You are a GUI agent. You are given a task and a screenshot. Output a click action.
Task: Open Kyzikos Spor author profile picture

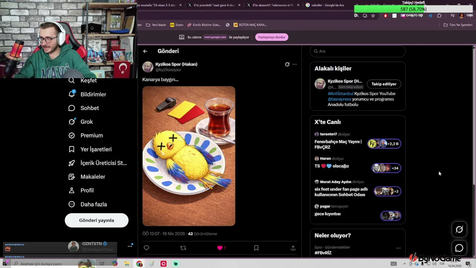[x=148, y=67]
